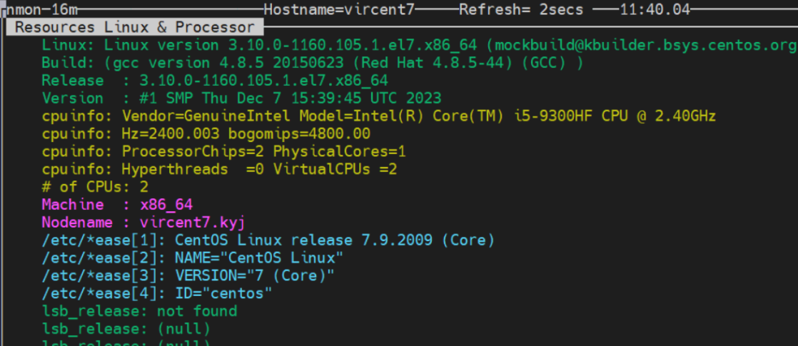Click the CentOS Linux release 7.9.2009 line
The height and width of the screenshot is (346, 798).
tap(268, 240)
